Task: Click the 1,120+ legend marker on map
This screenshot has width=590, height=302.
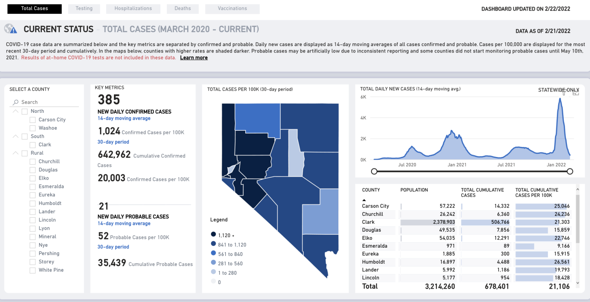Action: click(x=213, y=234)
